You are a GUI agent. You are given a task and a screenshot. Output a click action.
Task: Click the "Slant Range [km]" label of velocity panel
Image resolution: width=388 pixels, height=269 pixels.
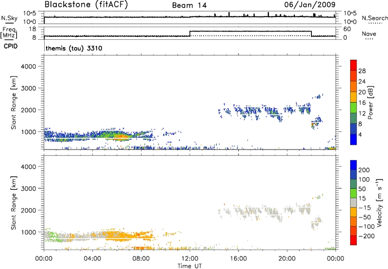click(14, 202)
